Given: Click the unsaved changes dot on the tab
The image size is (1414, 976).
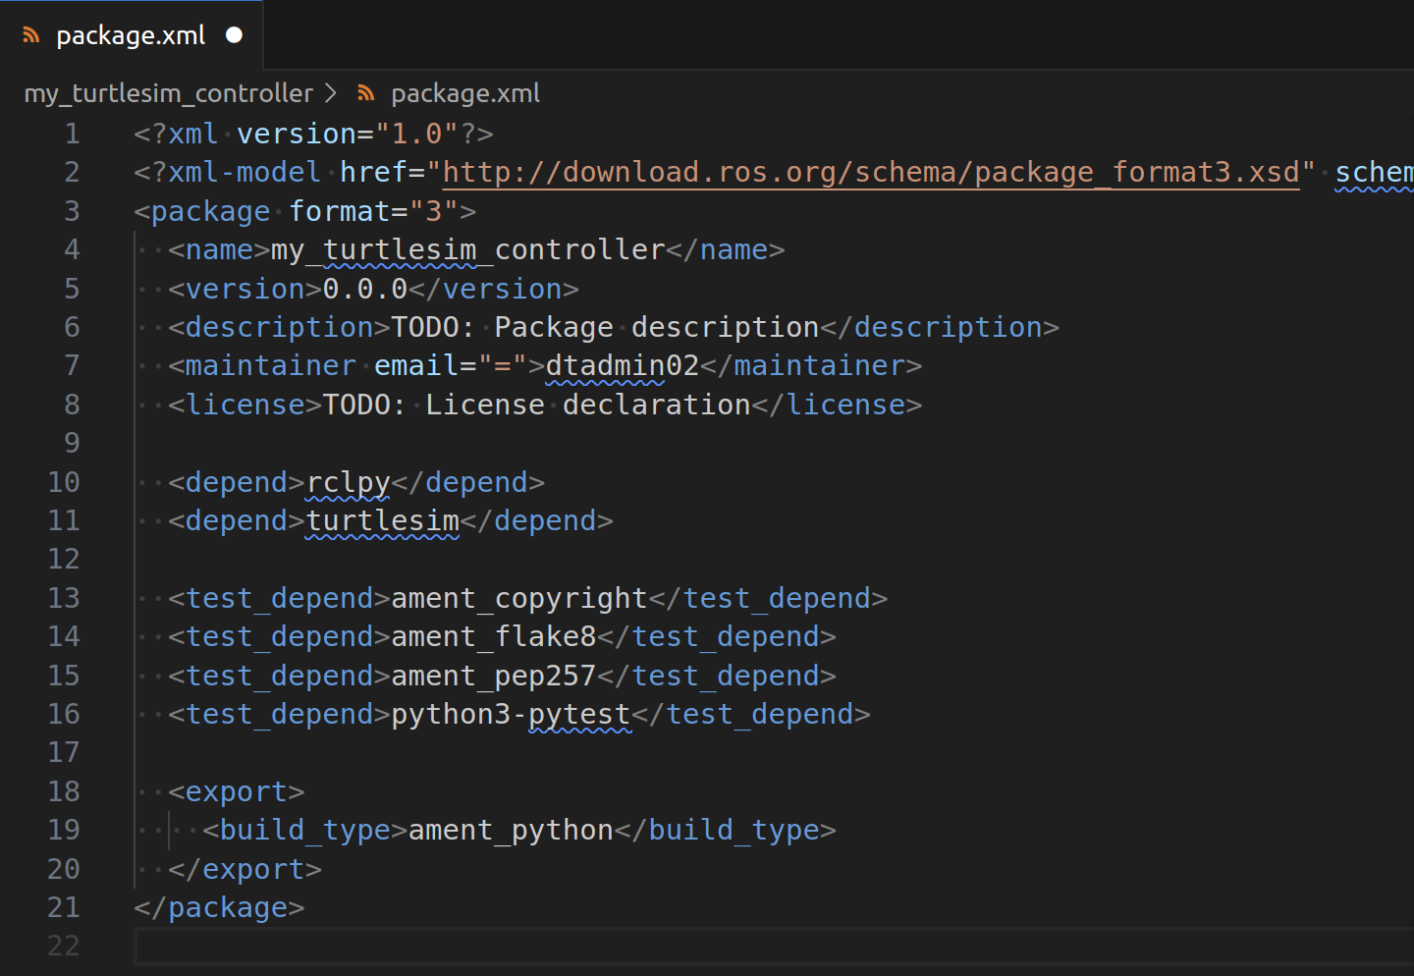Looking at the screenshot, I should 234,34.
